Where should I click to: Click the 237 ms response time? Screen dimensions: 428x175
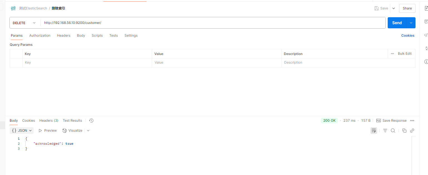(349, 121)
